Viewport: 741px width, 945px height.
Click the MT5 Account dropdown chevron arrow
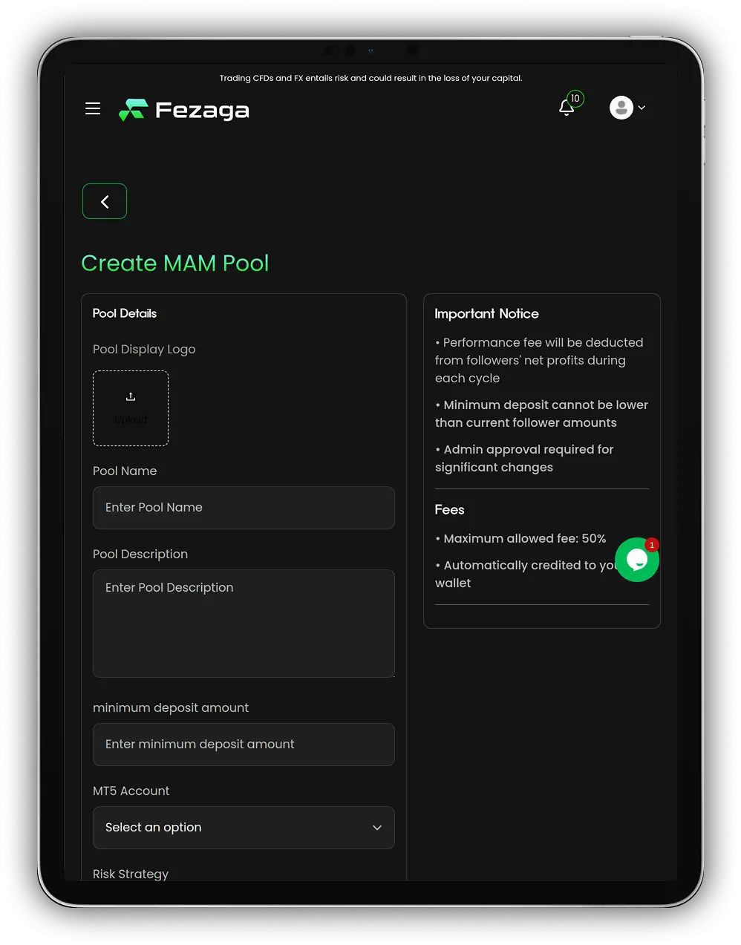pyautogui.click(x=377, y=828)
